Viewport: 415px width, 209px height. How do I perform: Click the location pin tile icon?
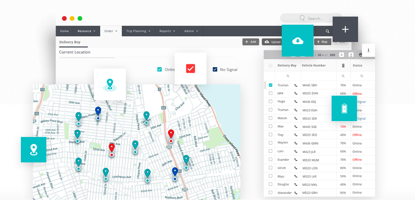34,150
